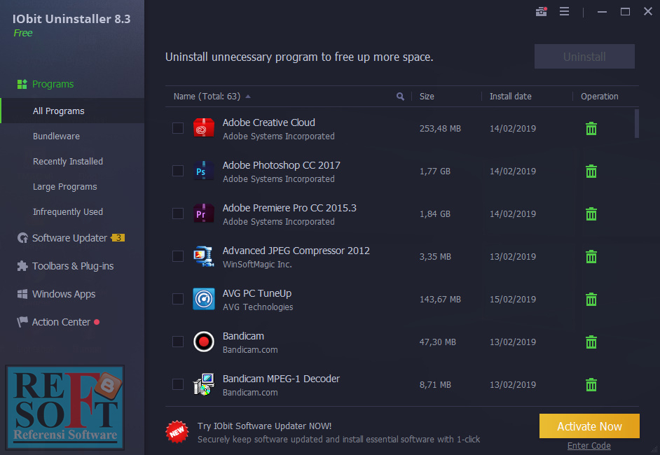Click the Enter Code link
The image size is (660, 455).
coord(589,446)
